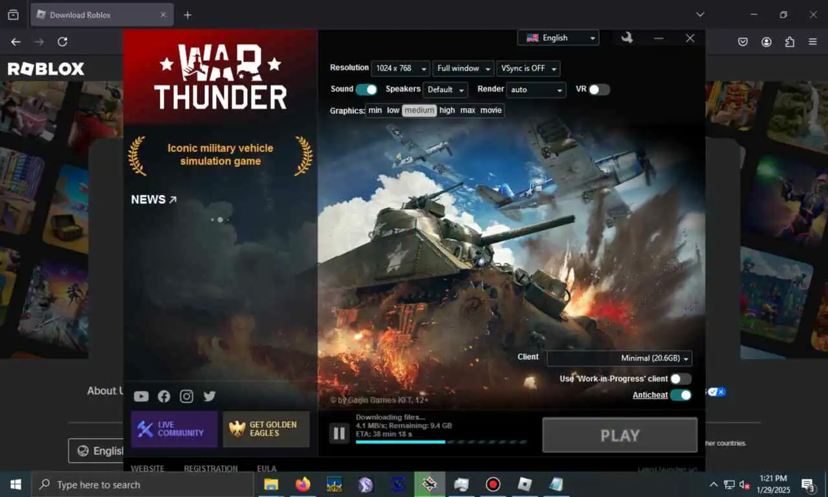This screenshot has height=497, width=828.
Task: Open Firefox extensions puzzle icon
Action: (790, 41)
